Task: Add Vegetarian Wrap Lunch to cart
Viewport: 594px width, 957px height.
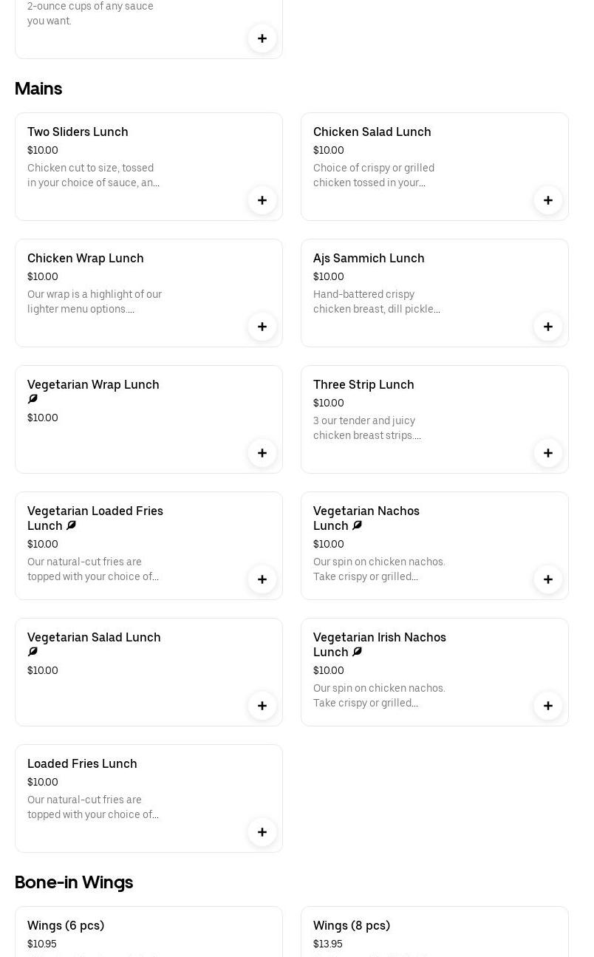Action: pos(262,453)
